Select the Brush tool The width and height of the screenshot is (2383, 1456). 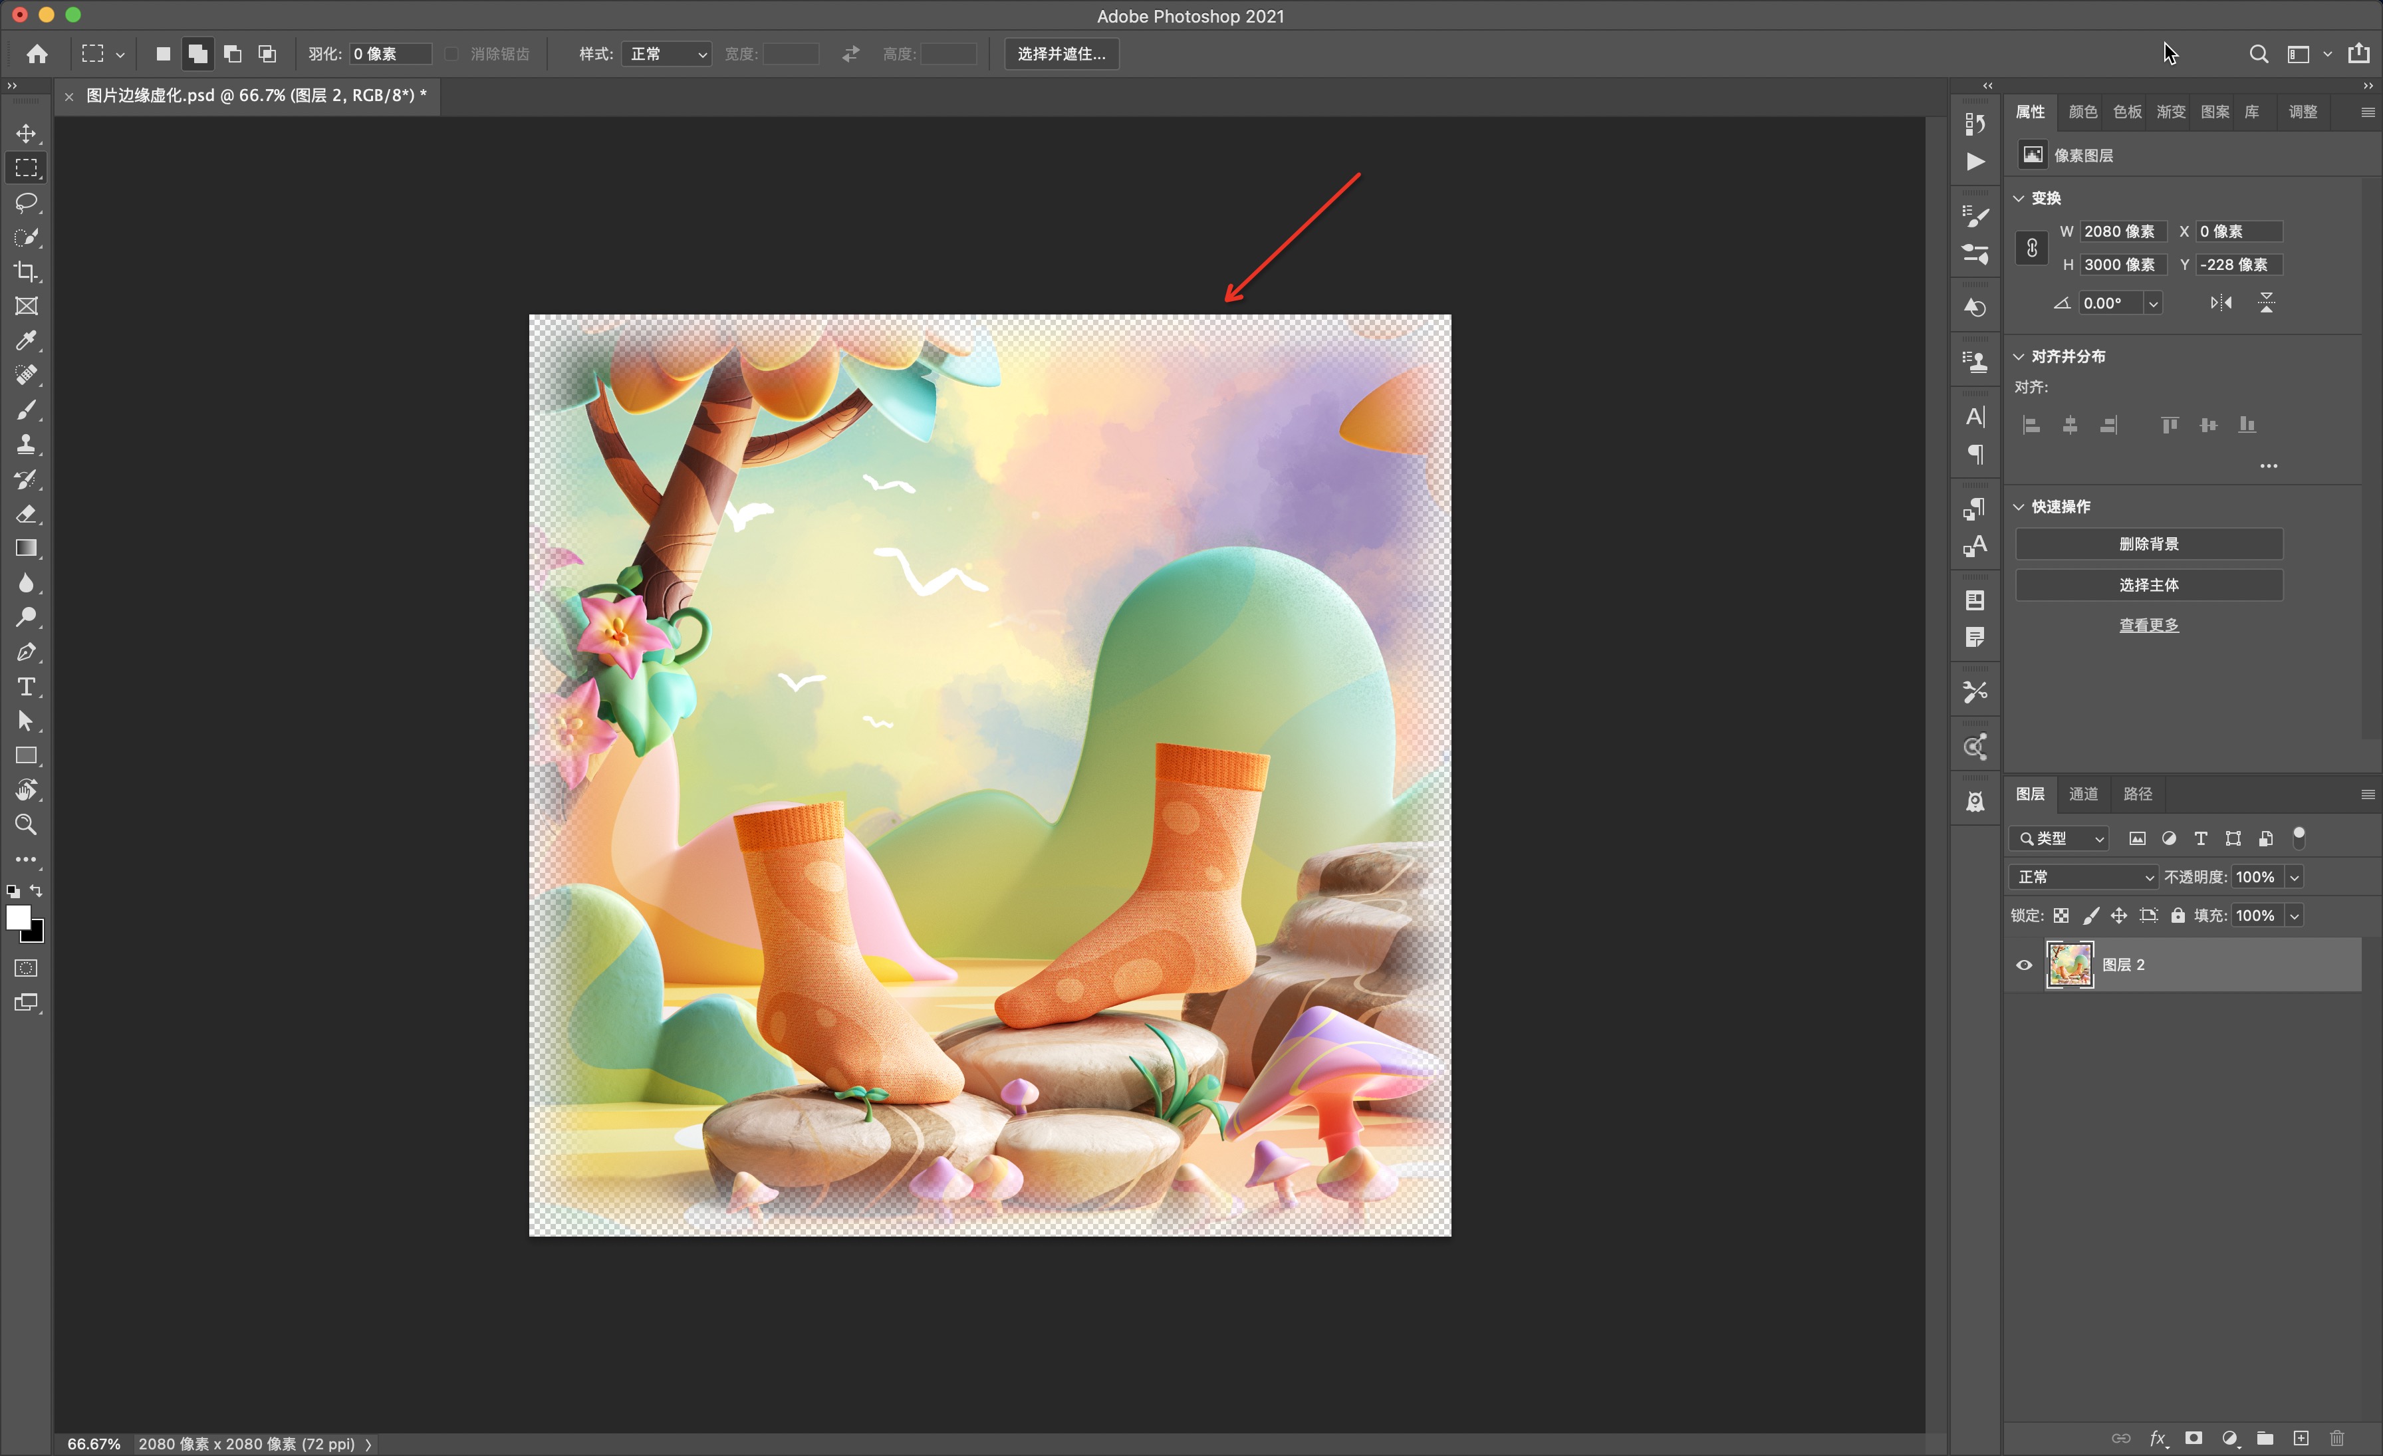(26, 410)
